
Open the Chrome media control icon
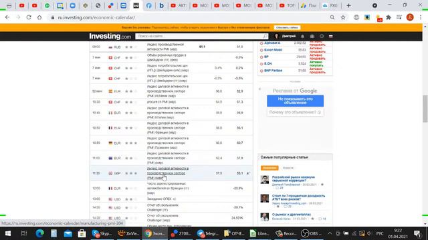399,17
